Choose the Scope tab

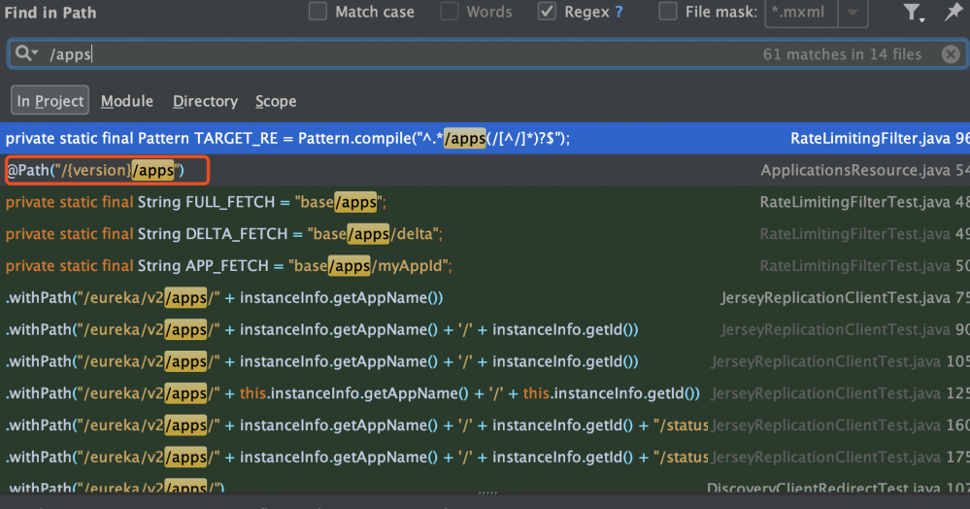pos(276,101)
